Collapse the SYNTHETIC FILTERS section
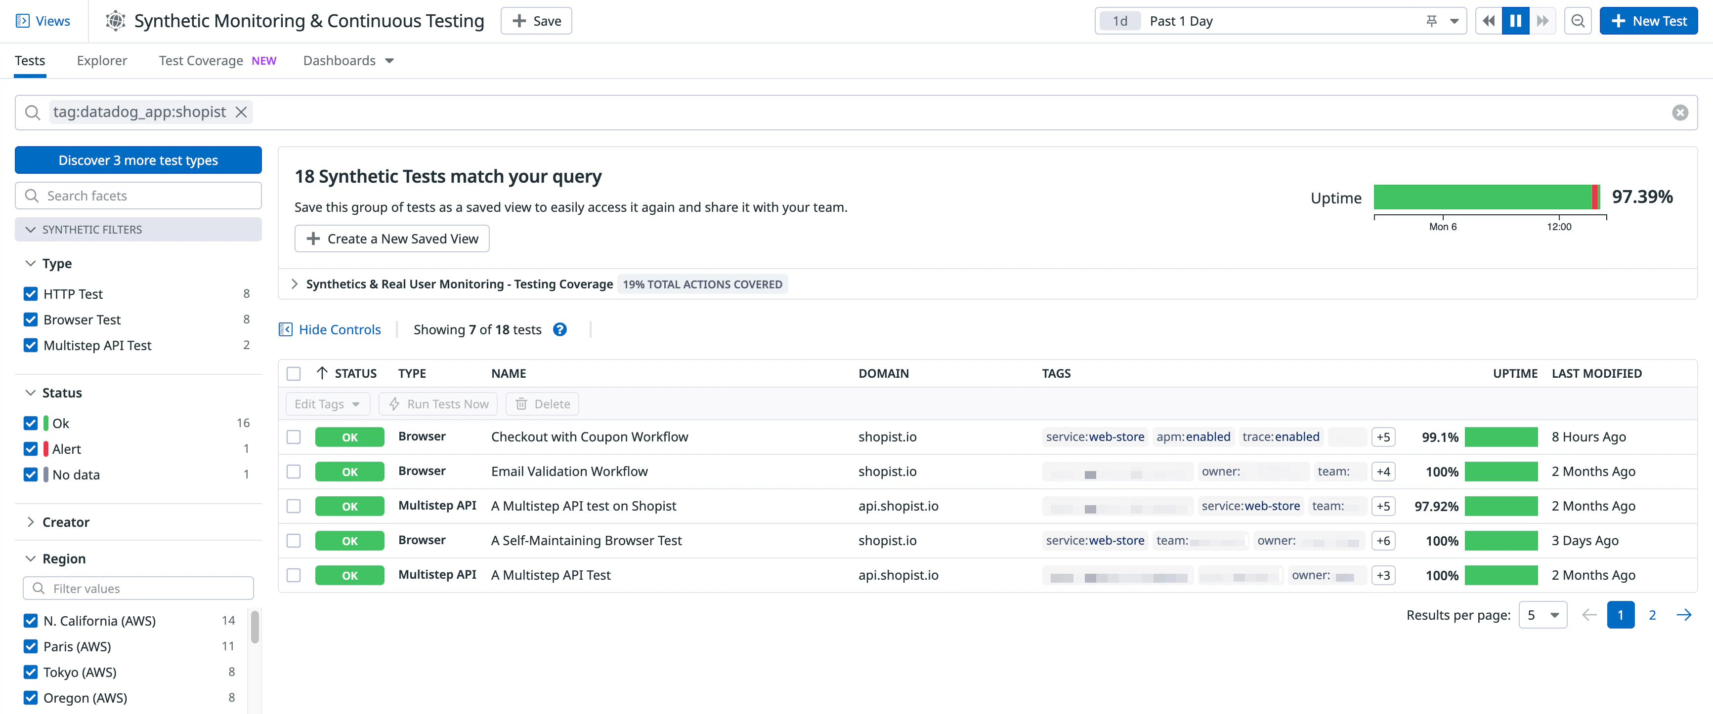Screen dimensions: 1713x714 (138, 229)
